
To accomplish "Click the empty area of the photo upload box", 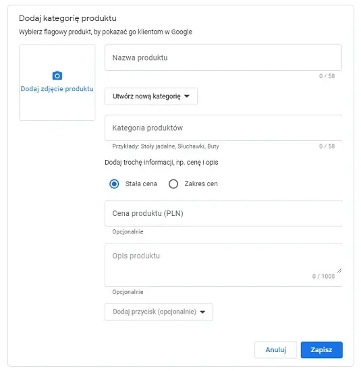I will coord(57,107).
